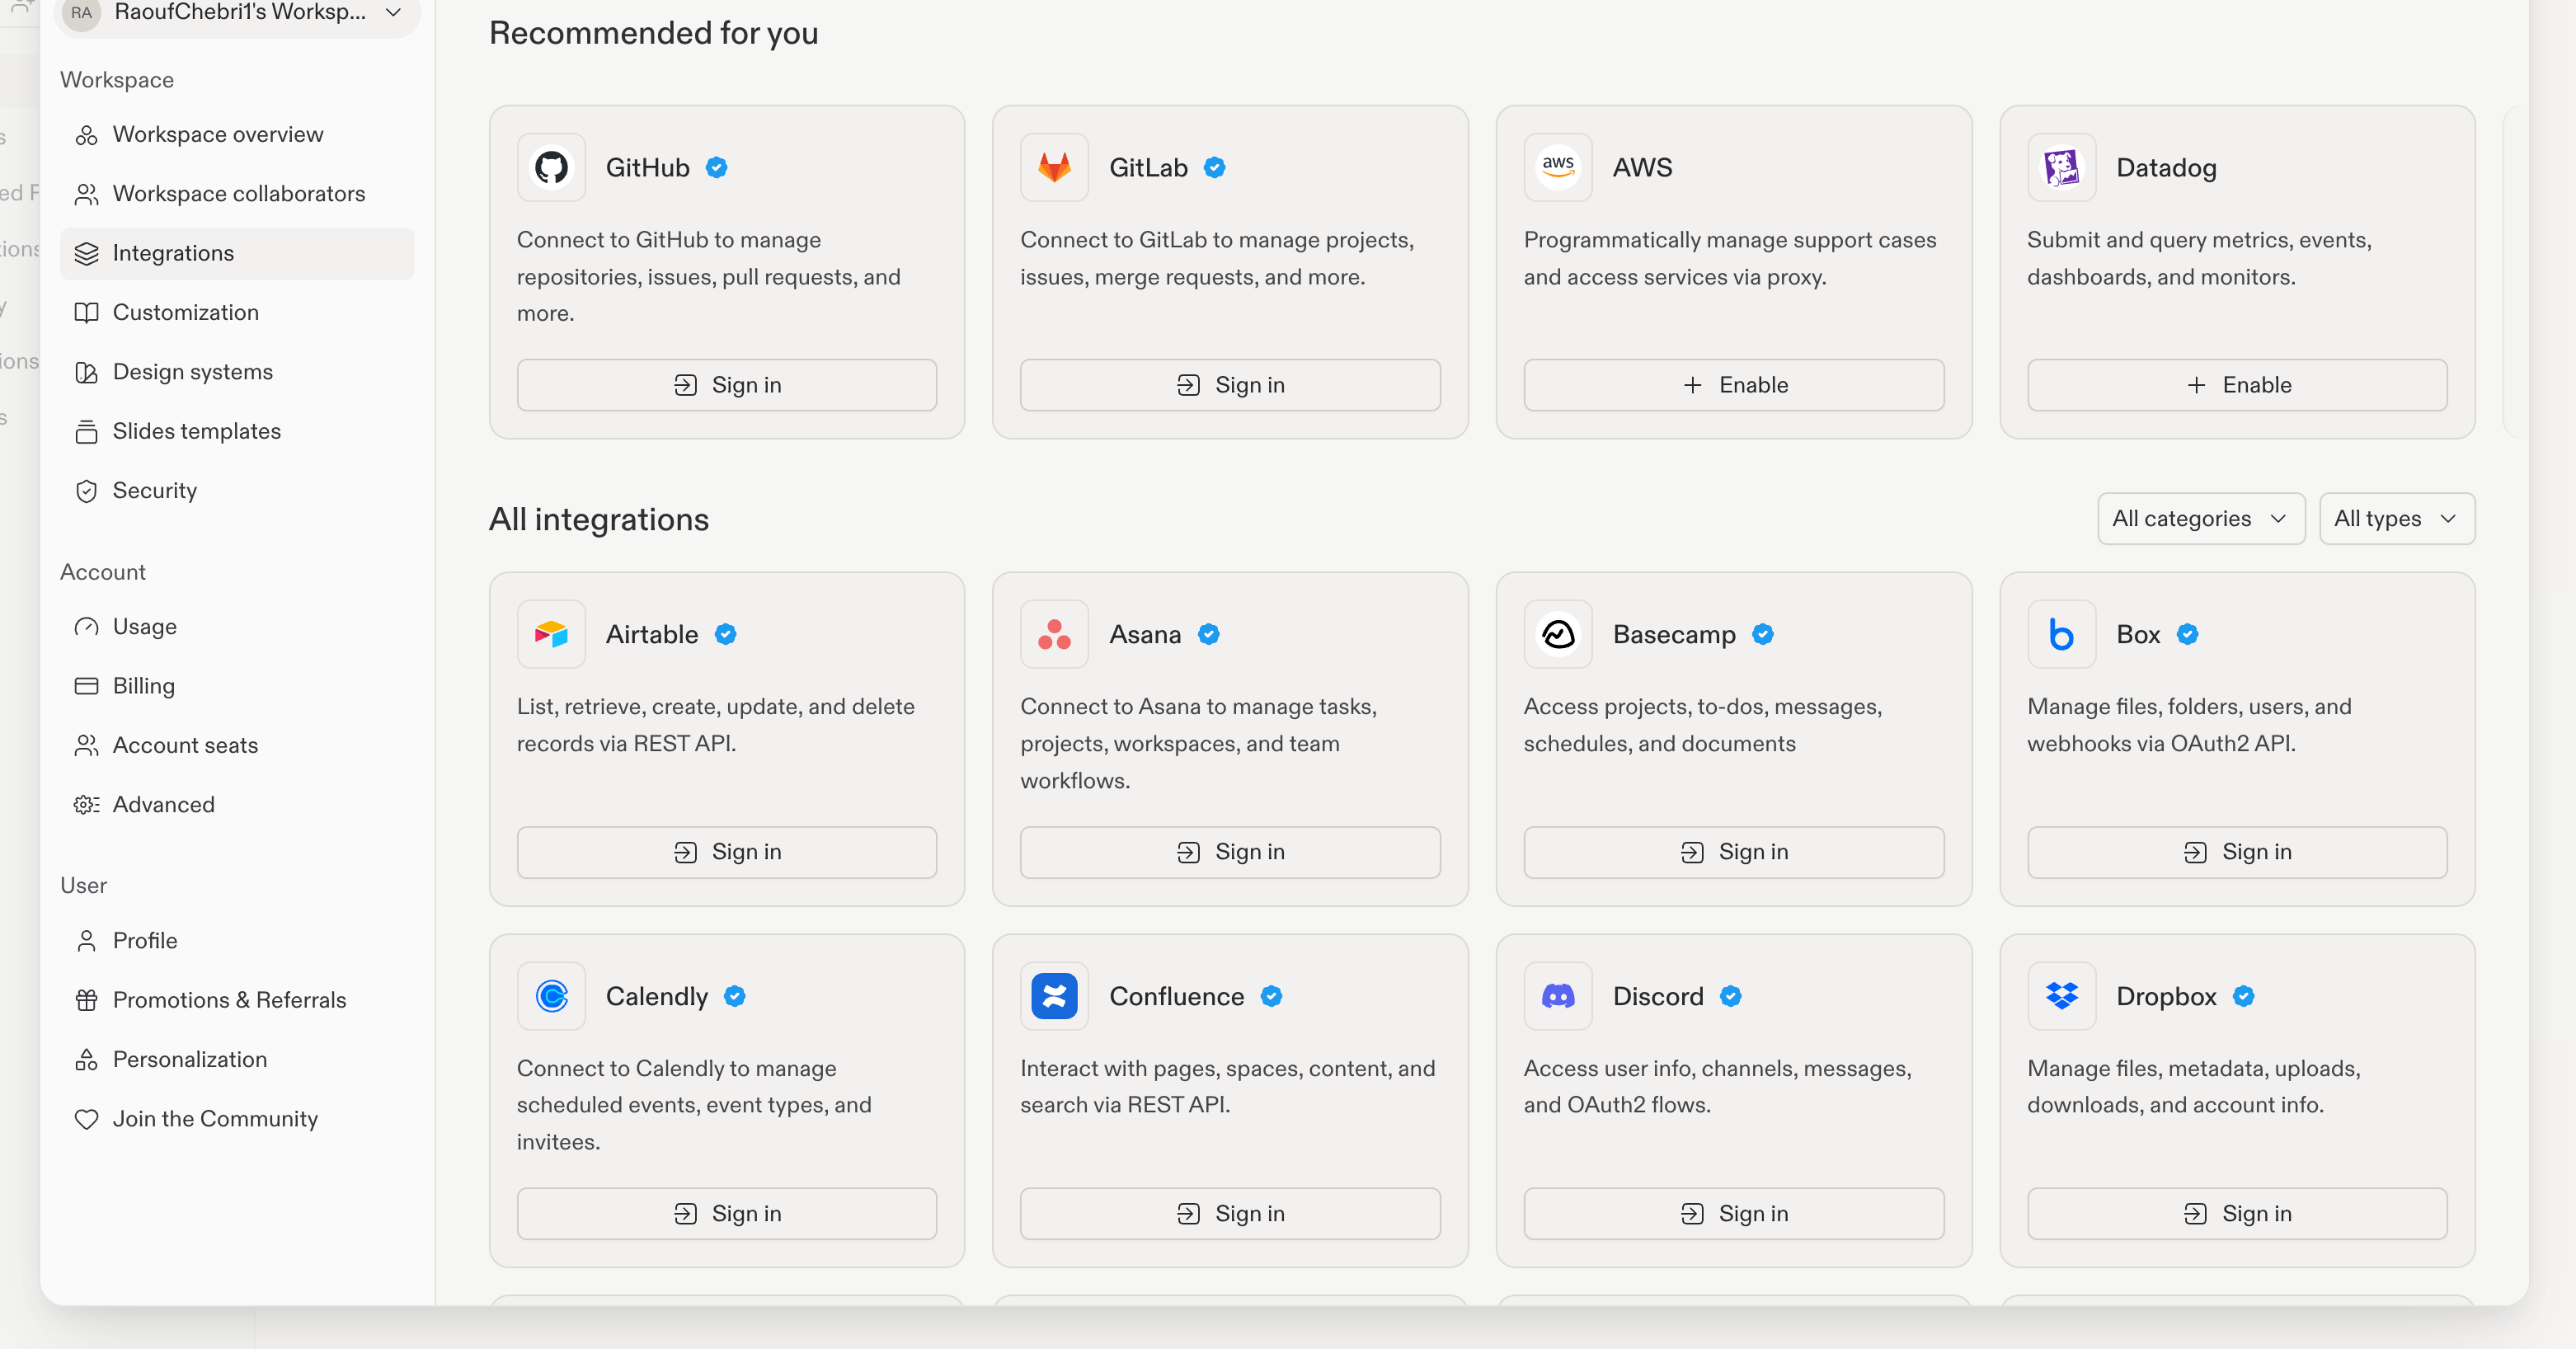Screen dimensions: 2576x1349
Task: Open Security settings
Action: click(x=237, y=490)
